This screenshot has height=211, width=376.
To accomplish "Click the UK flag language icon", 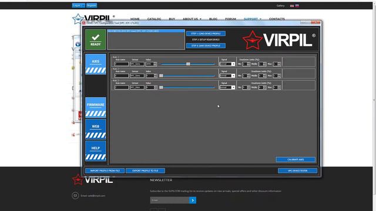I will (292, 6).
